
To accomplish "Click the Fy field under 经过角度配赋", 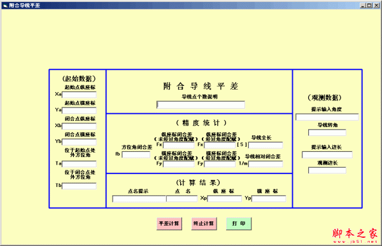I will coord(220,164).
